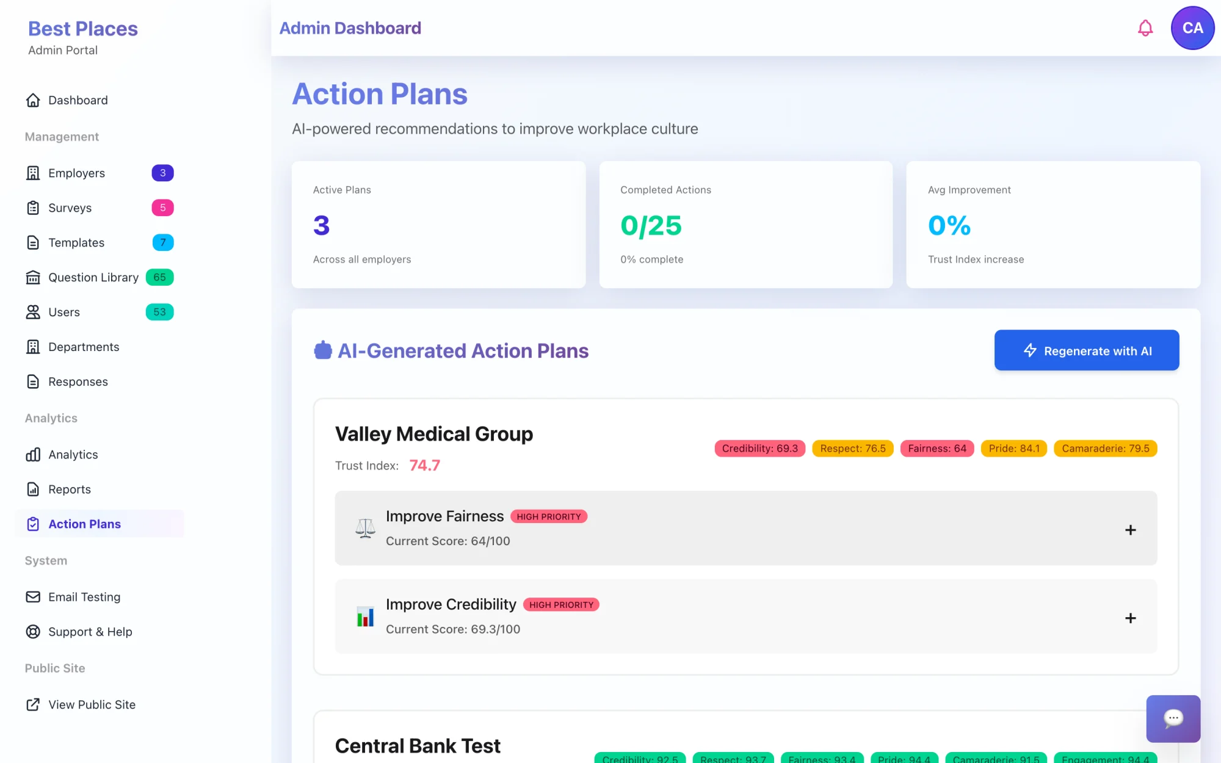
Task: Click the Fairness: 64 score tag
Action: (937, 449)
